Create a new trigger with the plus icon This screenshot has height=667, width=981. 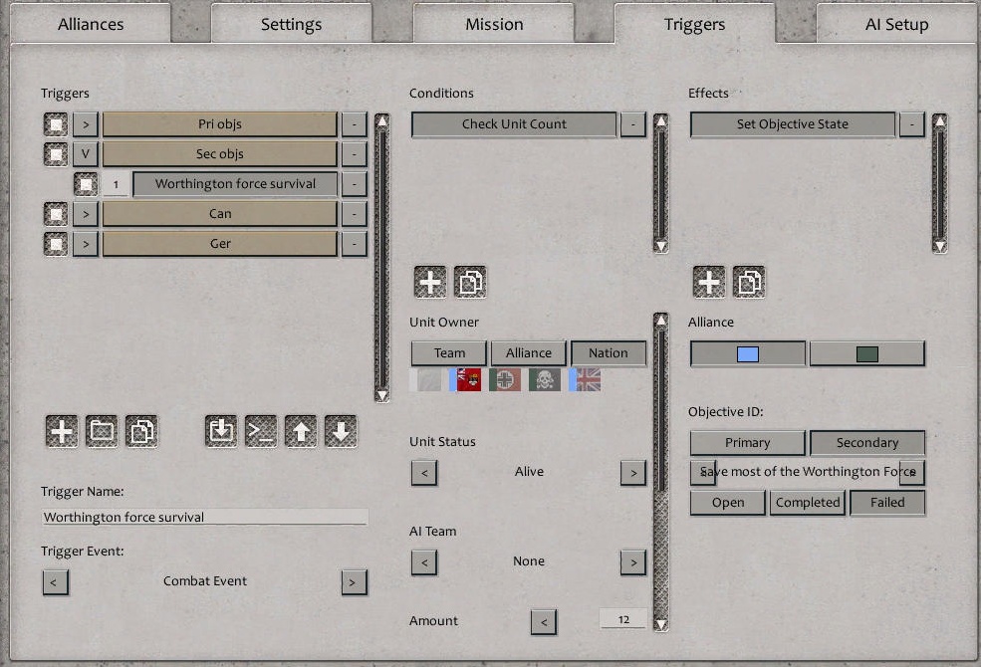point(61,431)
